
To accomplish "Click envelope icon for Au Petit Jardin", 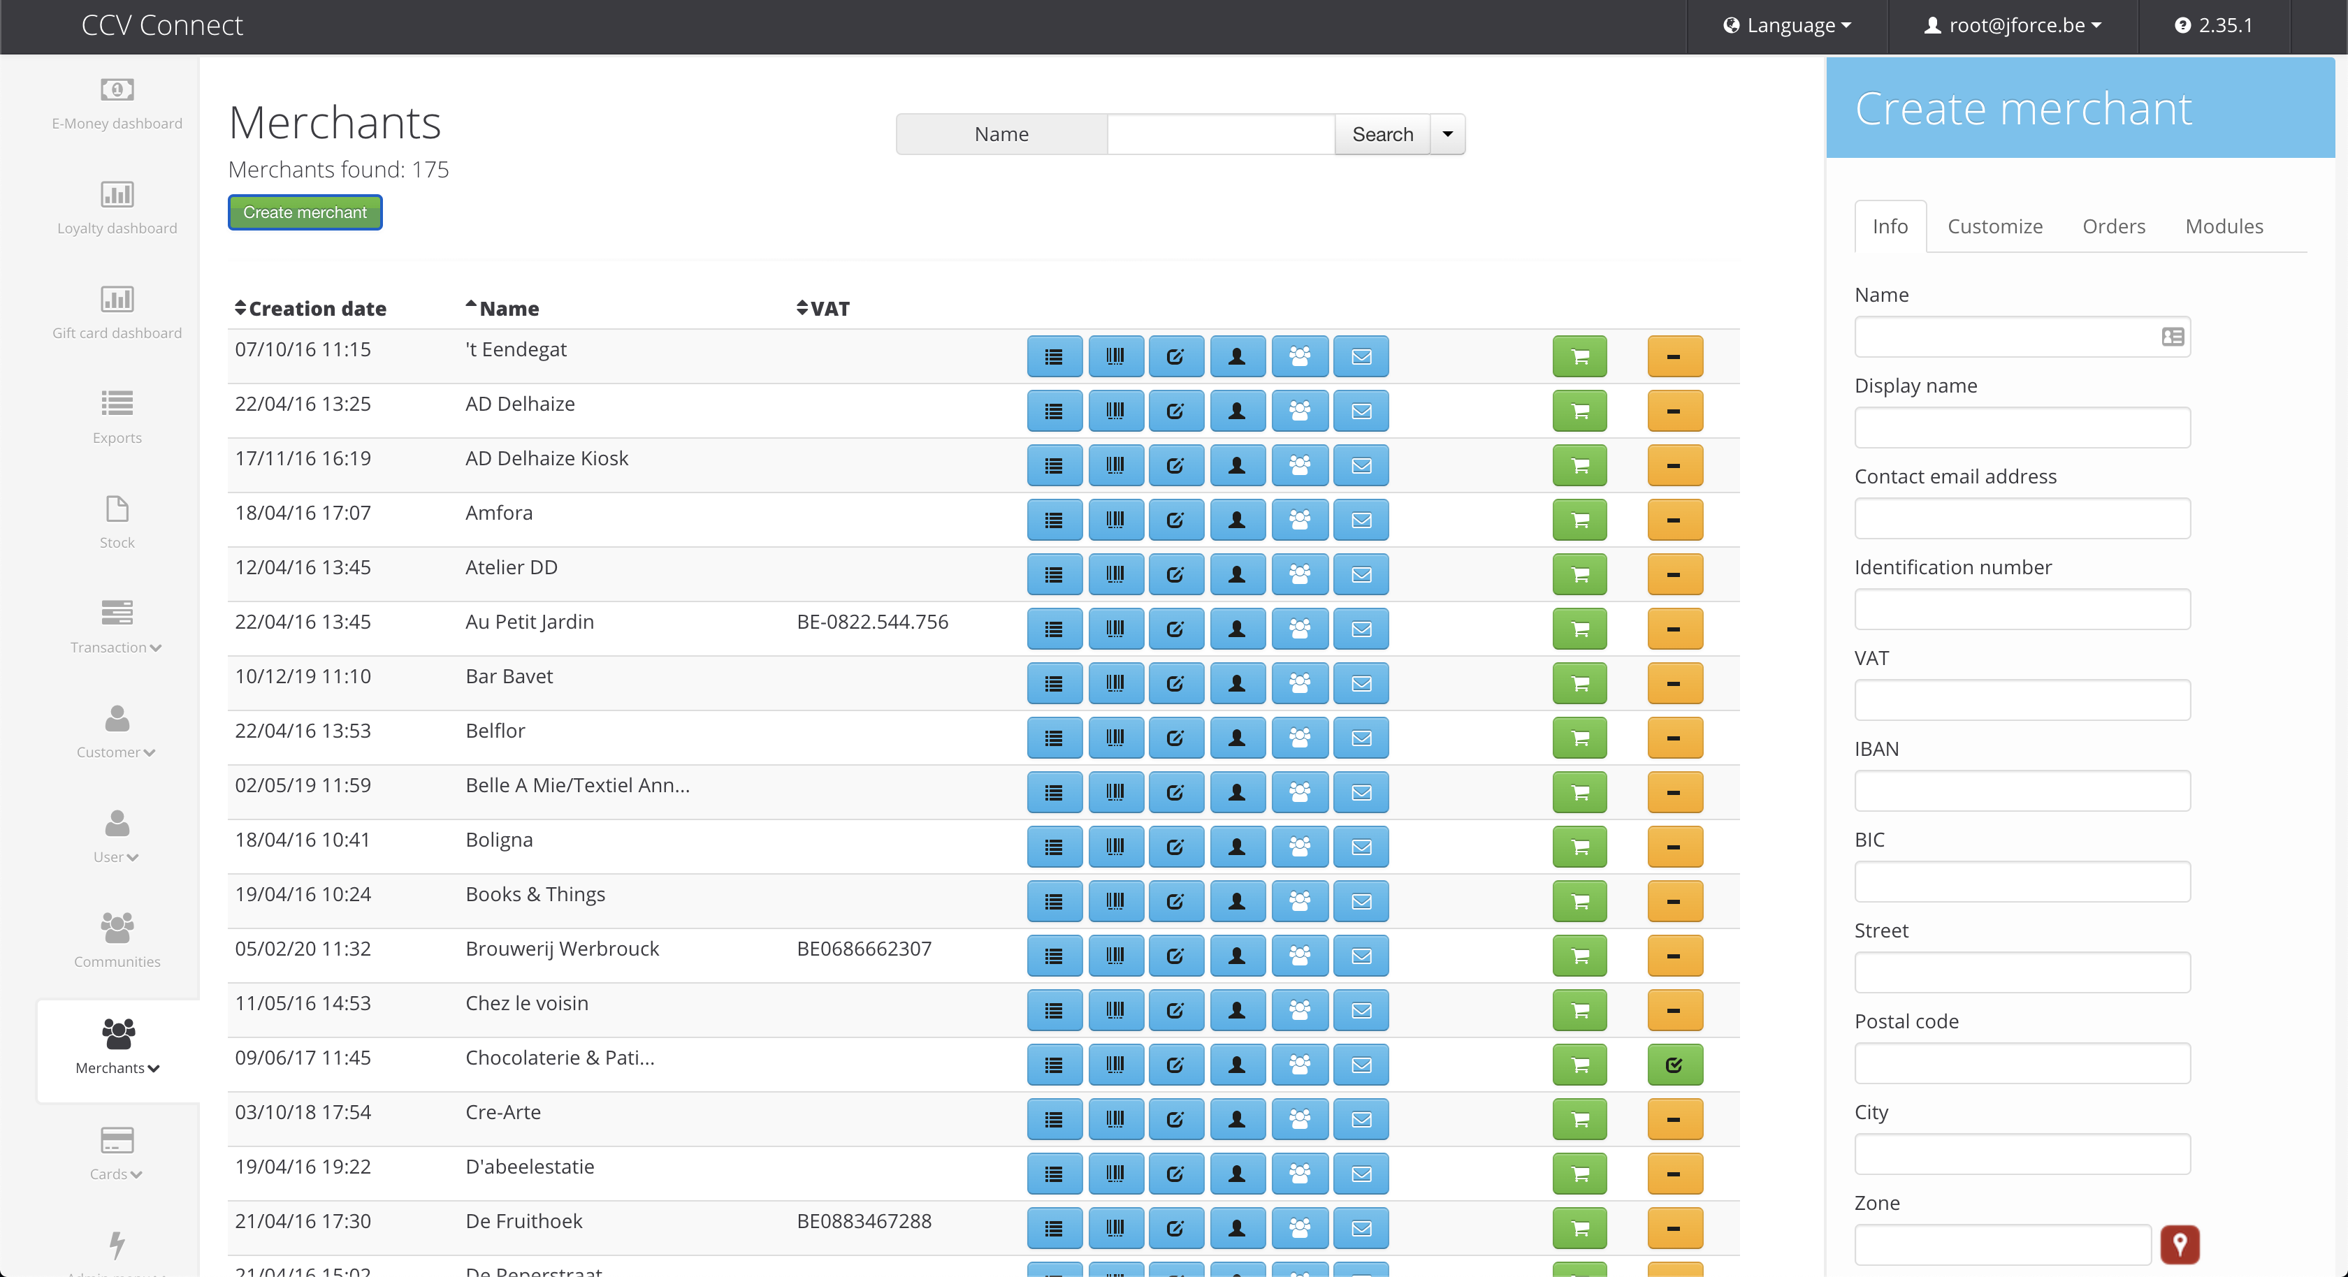I will tap(1361, 629).
